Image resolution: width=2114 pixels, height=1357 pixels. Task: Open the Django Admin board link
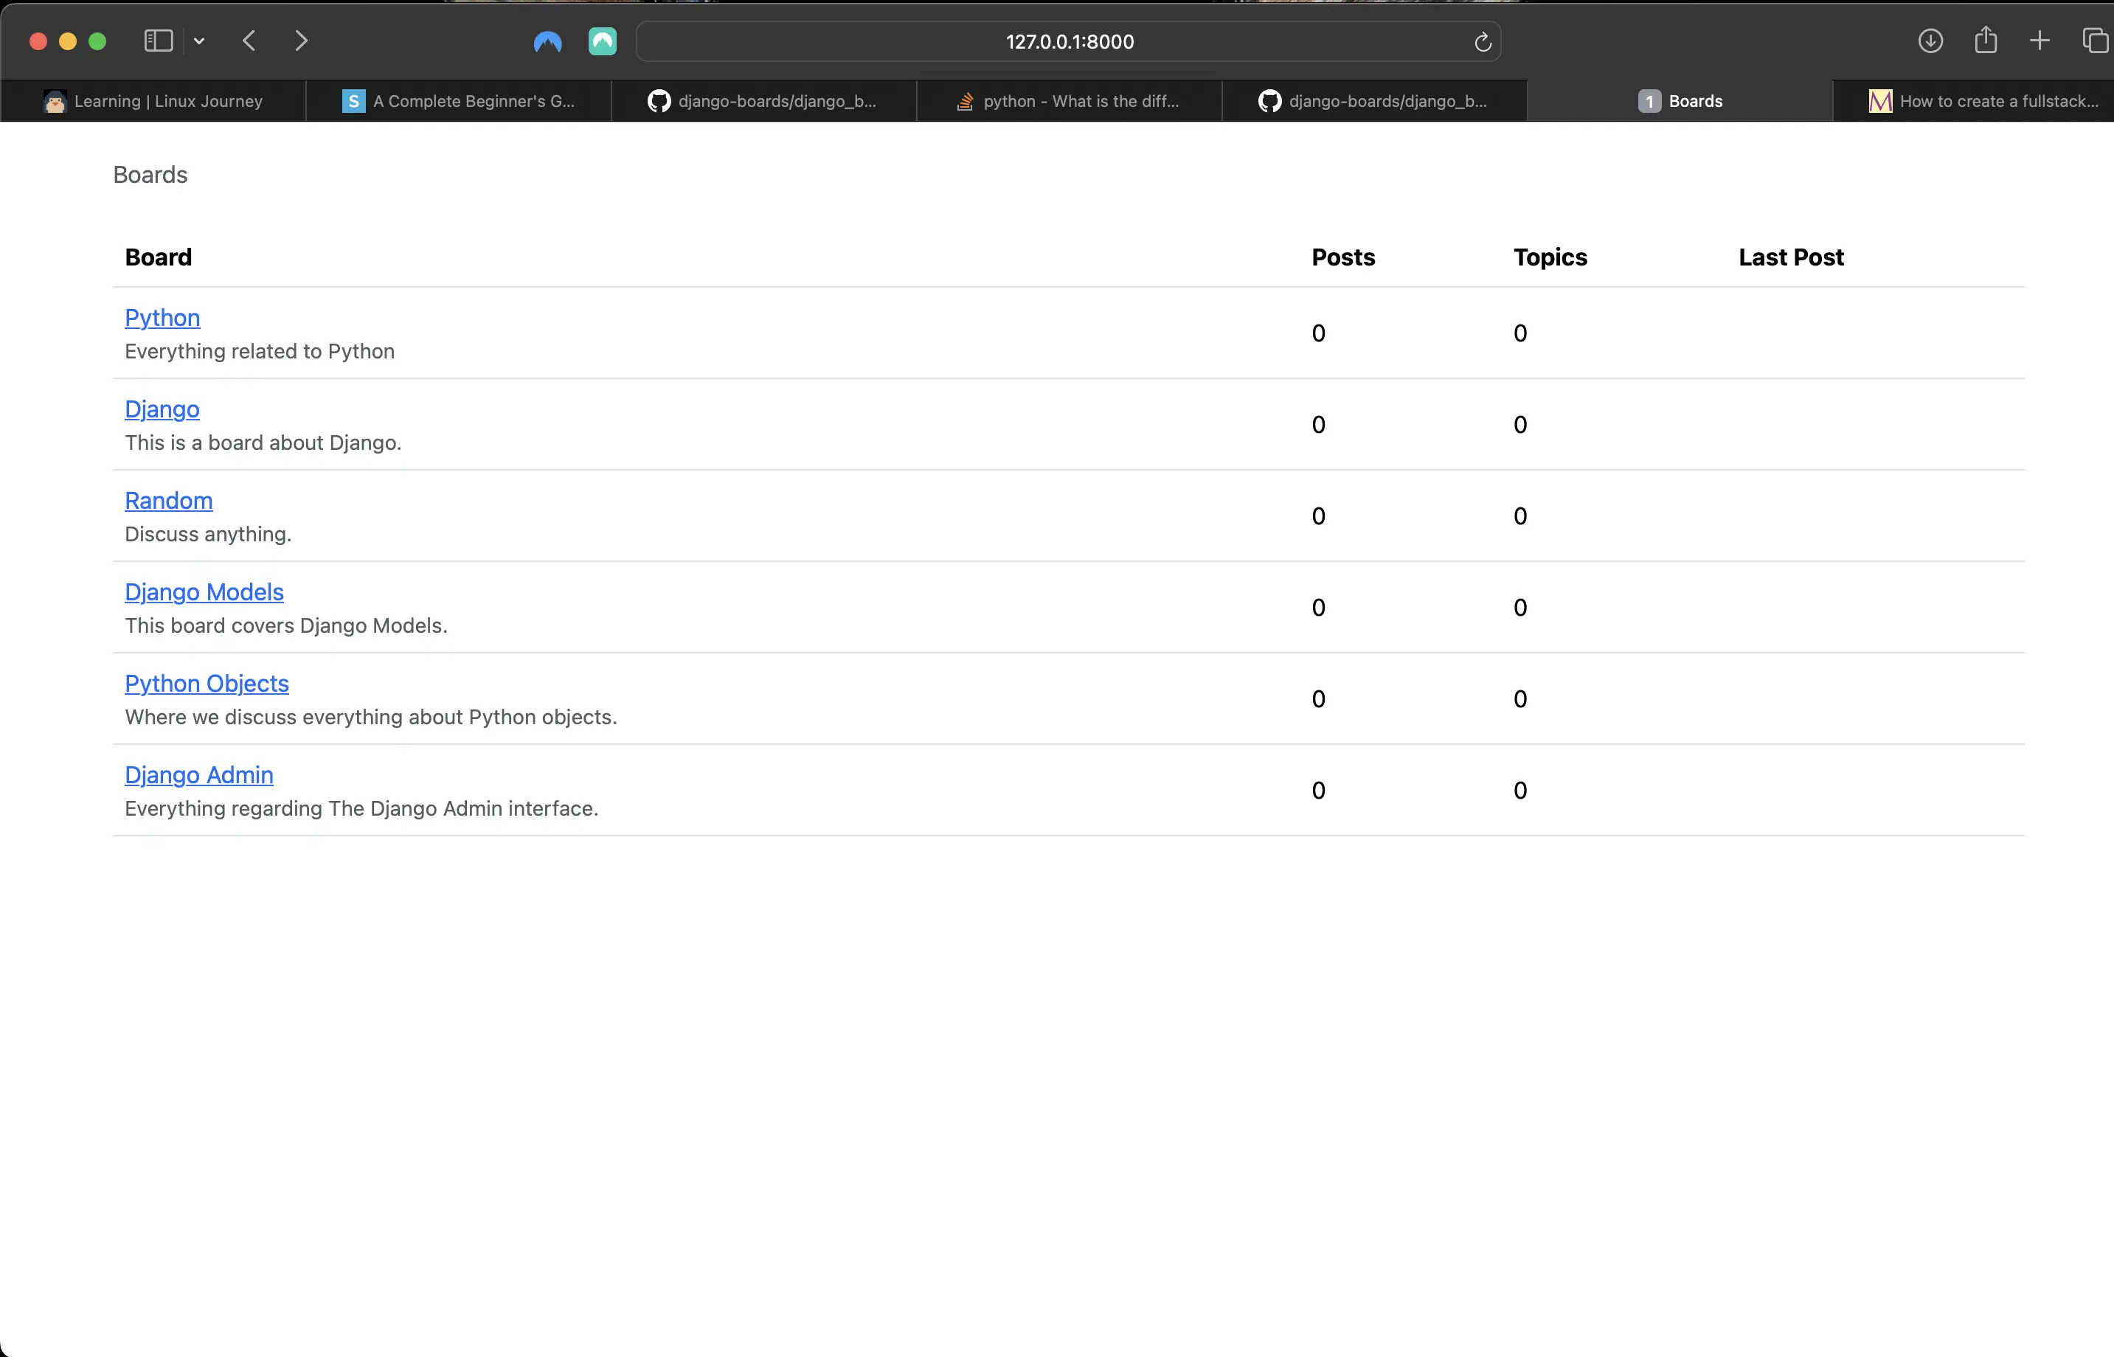click(x=199, y=775)
